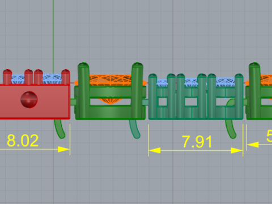
Task: Pick the tall green prong left of the orange gem
Action: (x=83, y=91)
